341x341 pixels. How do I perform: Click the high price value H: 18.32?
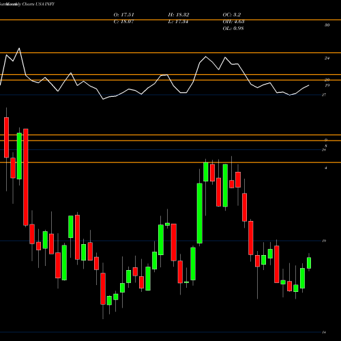click(x=179, y=15)
